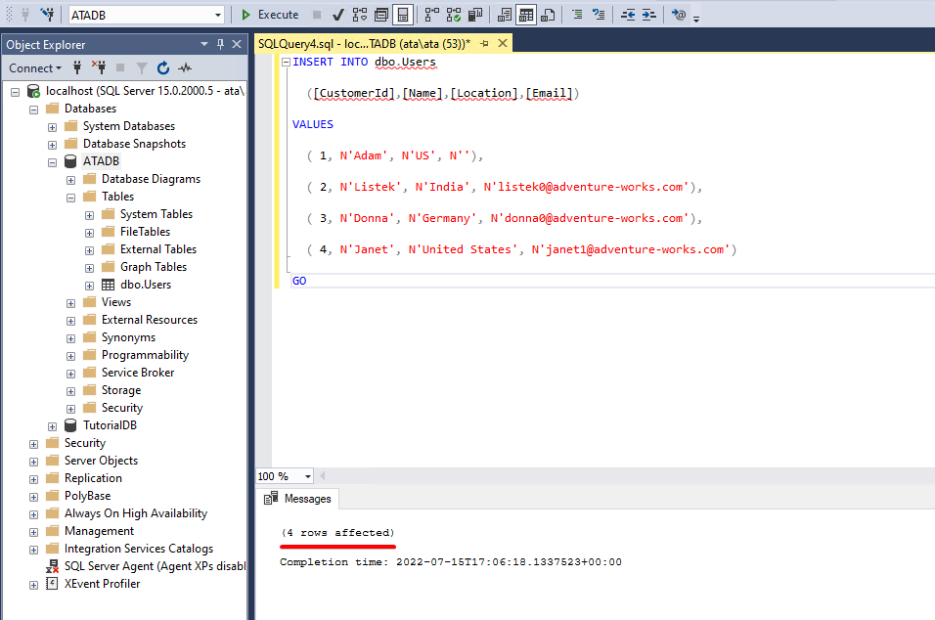Open the 100 % zoom dropdown
Image resolution: width=935 pixels, height=620 pixels.
[308, 476]
